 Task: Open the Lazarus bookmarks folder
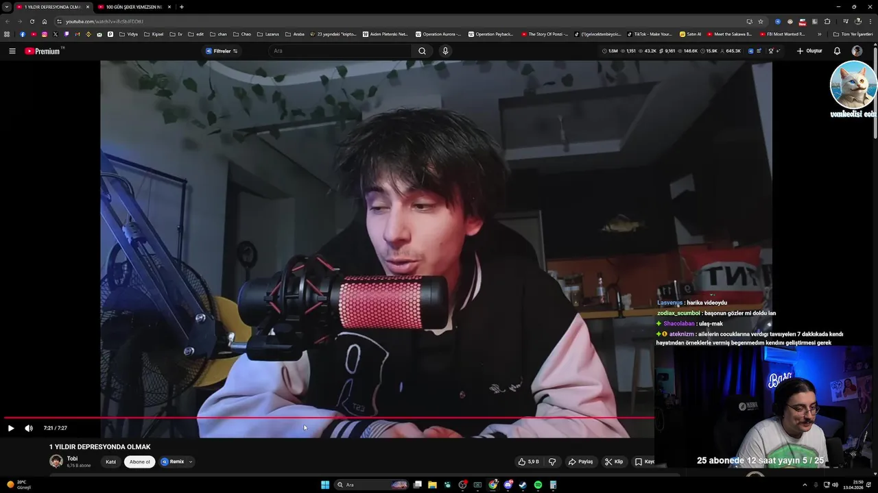point(268,34)
